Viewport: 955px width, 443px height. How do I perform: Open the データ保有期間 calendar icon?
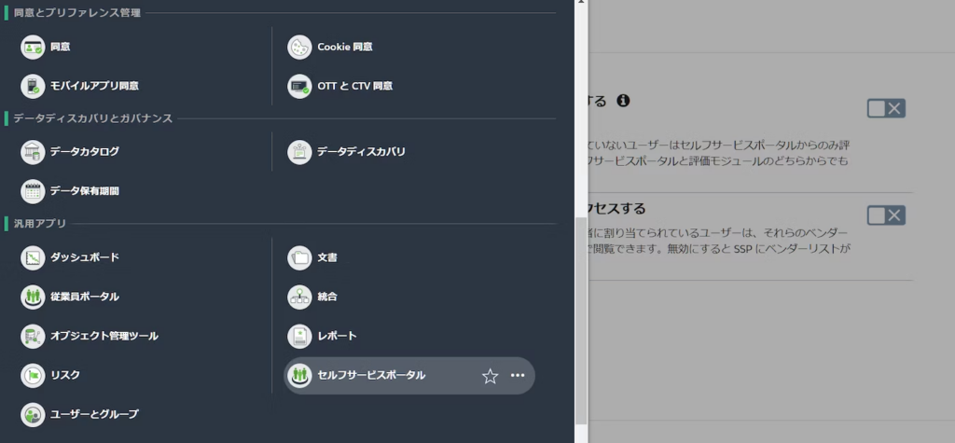click(x=34, y=191)
